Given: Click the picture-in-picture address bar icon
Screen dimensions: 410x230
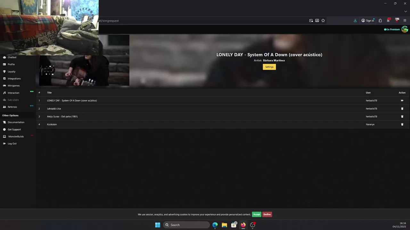Looking at the screenshot, I should tap(311, 20).
